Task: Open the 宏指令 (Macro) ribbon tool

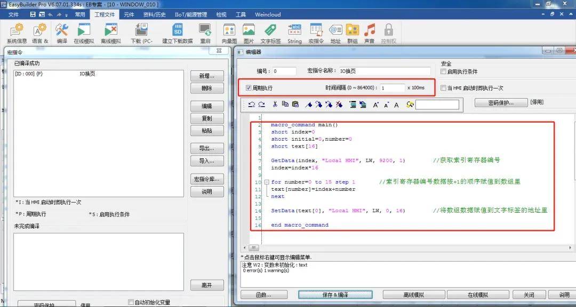Action: tap(316, 33)
